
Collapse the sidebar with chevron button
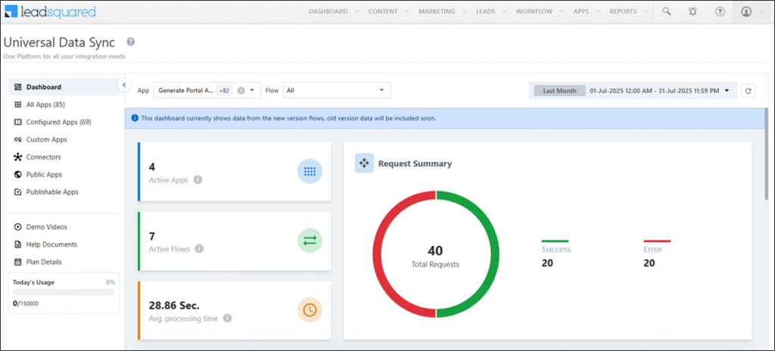click(x=124, y=85)
